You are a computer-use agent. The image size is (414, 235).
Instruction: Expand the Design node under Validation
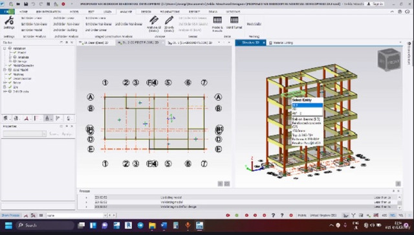(10, 62)
